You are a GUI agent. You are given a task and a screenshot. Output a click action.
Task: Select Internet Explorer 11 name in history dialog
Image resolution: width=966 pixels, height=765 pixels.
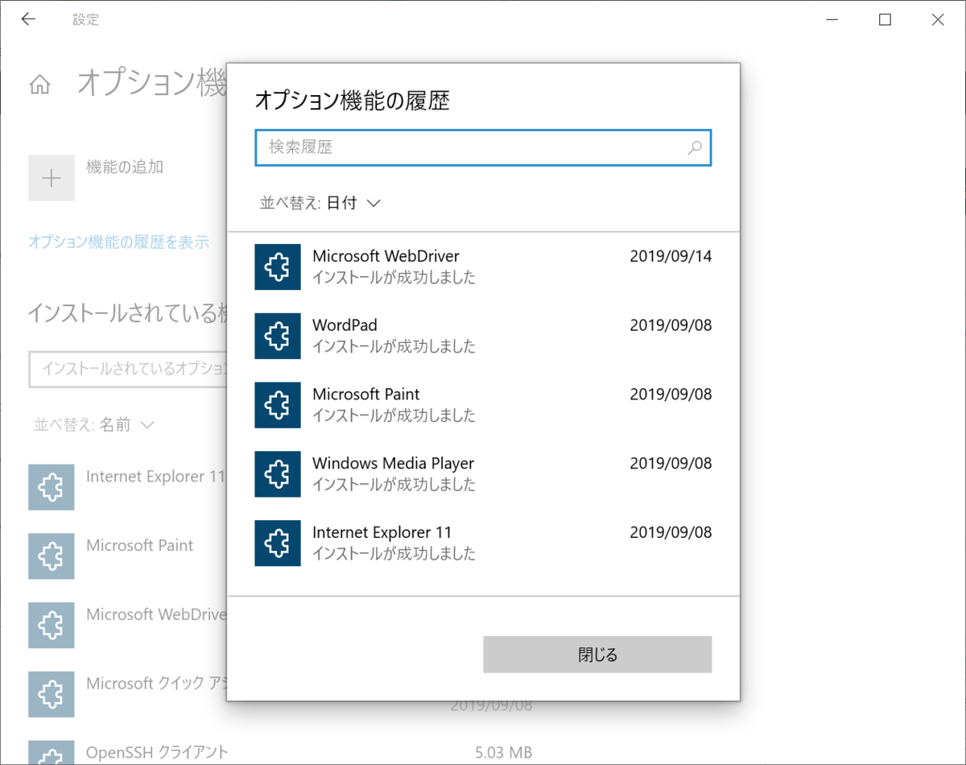tap(382, 532)
